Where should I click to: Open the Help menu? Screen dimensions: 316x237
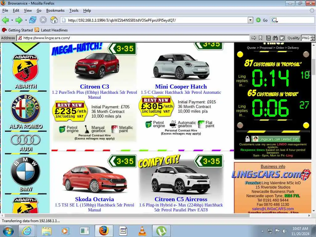coord(87,10)
